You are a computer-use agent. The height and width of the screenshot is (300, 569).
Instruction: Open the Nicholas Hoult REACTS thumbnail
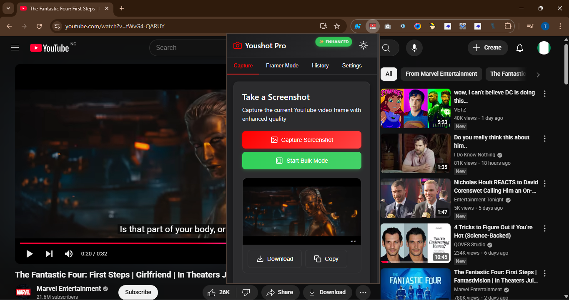416,198
